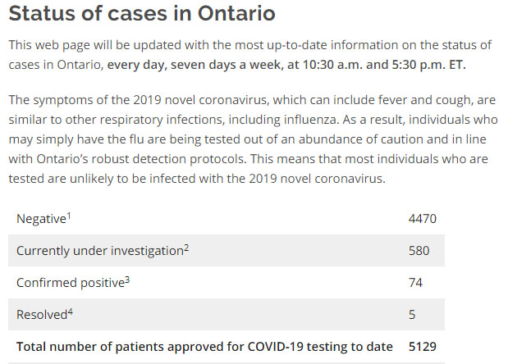Click the under investigation count 580

[x=419, y=251]
